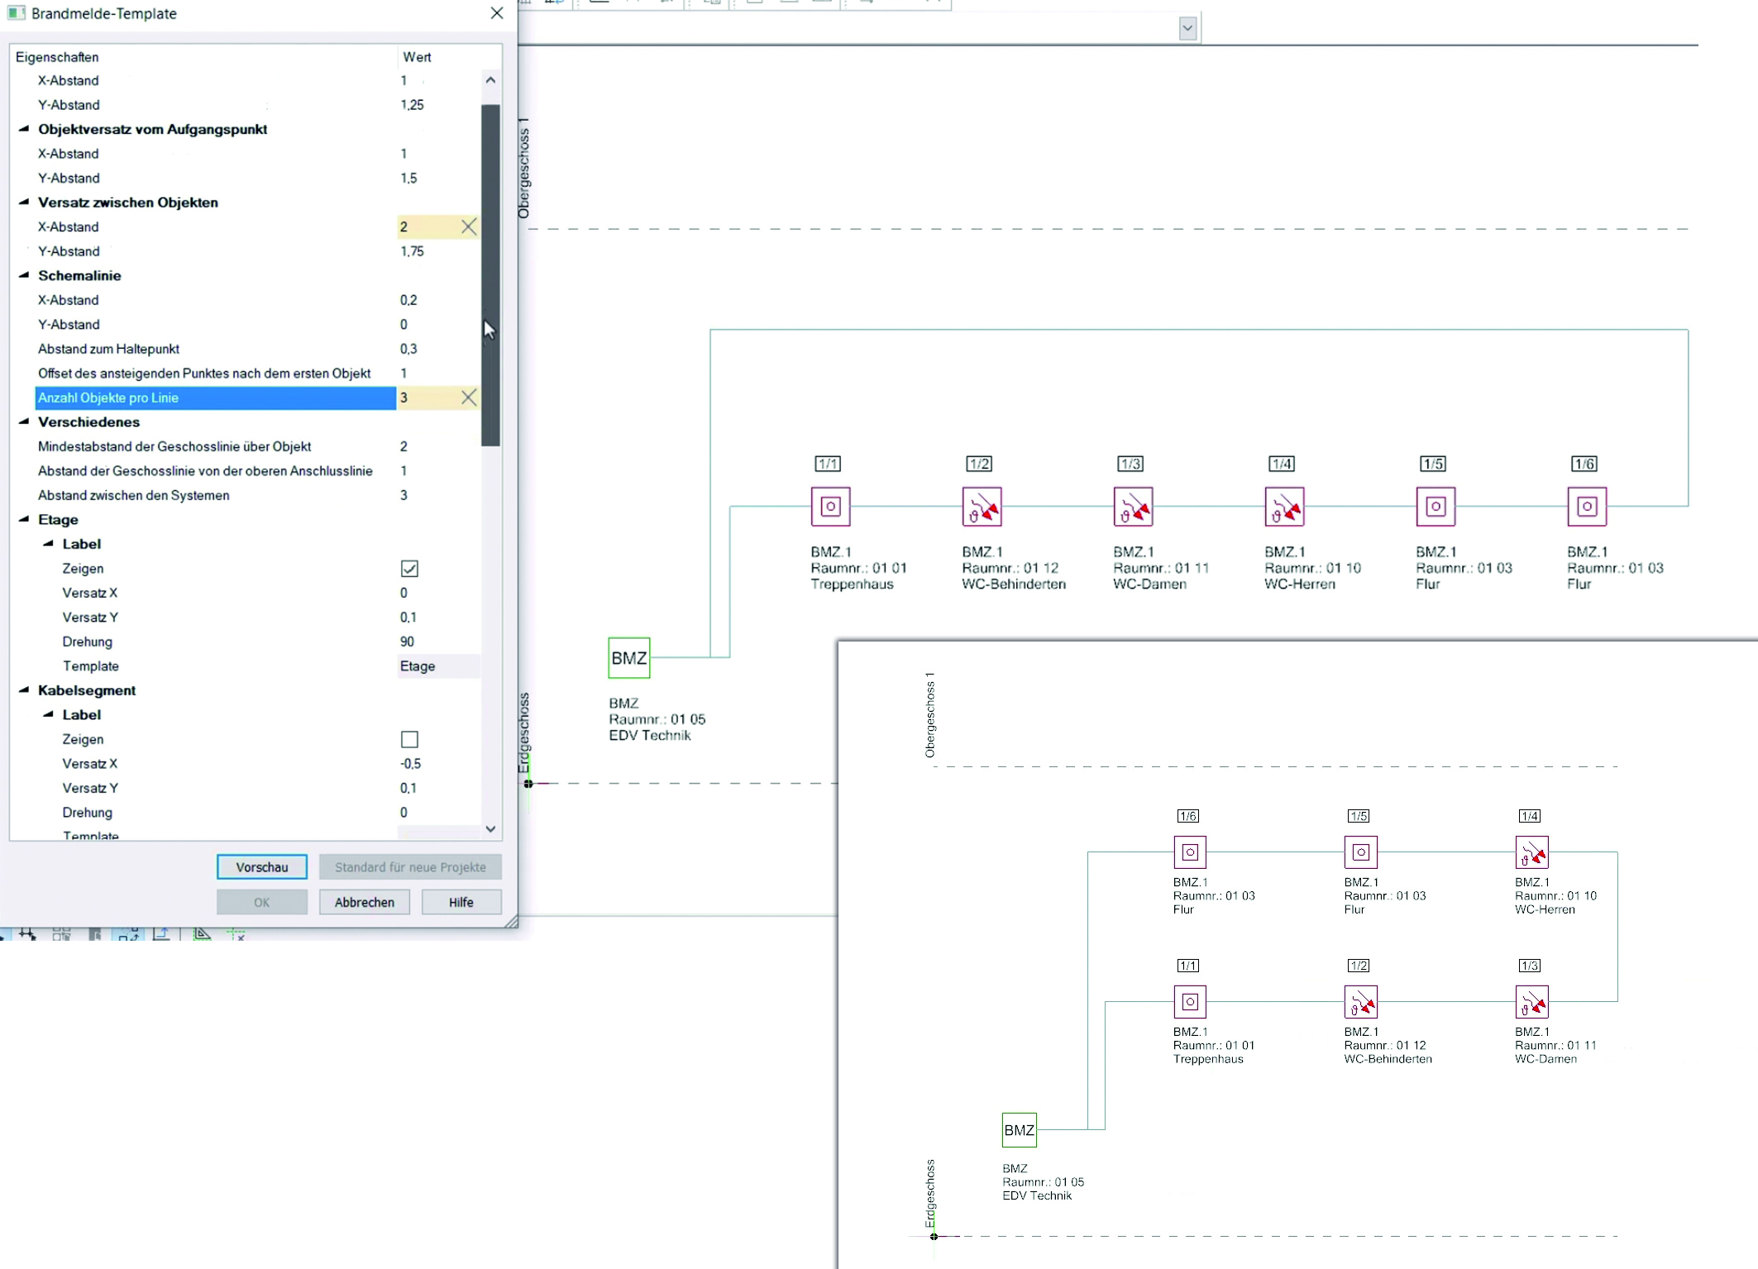Click the grid squares icon in bottom toolbar
Viewport: 1758px width, 1269px height.
click(61, 934)
